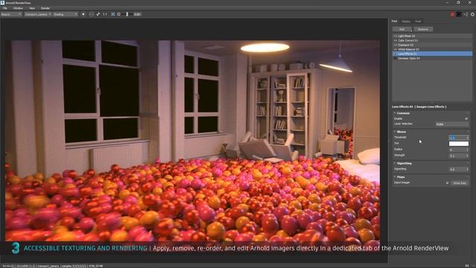Toggle visibility of Exposure imager

tap(395, 45)
